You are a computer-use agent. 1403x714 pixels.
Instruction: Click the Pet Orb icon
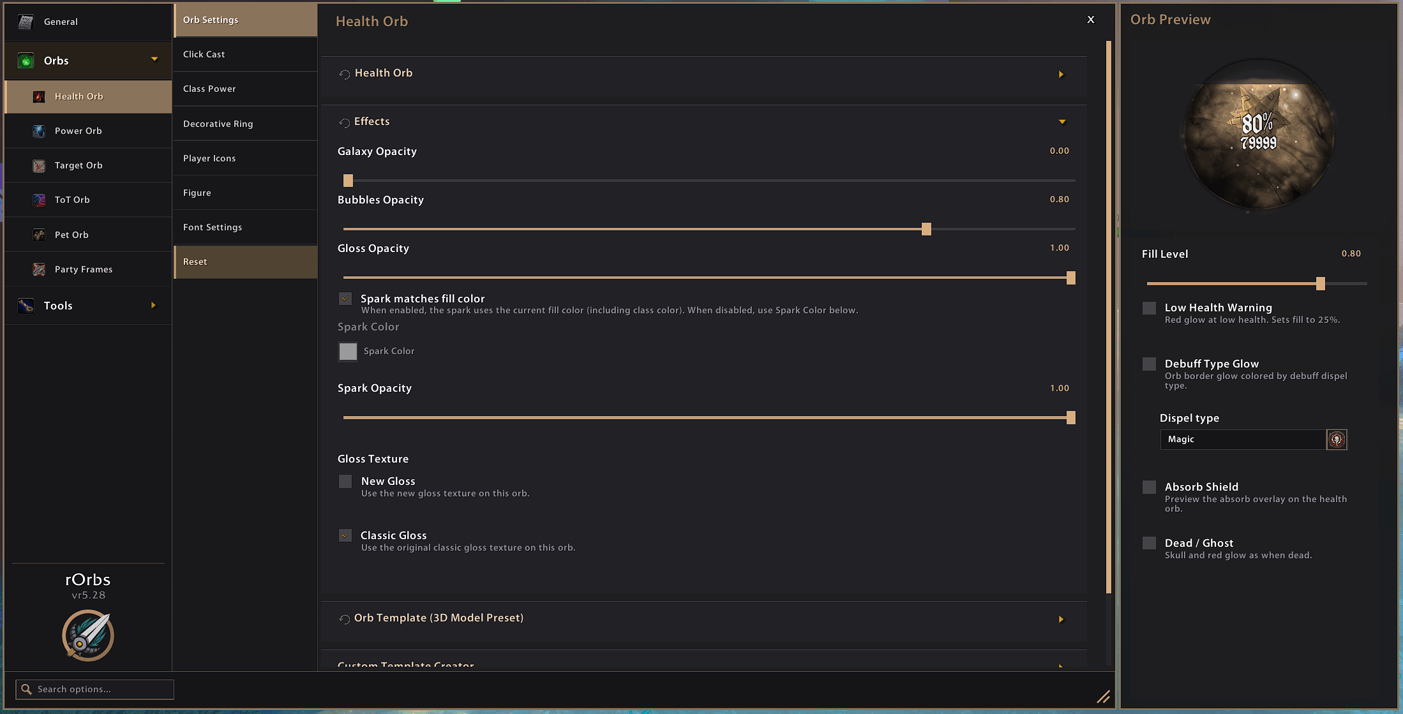click(39, 235)
